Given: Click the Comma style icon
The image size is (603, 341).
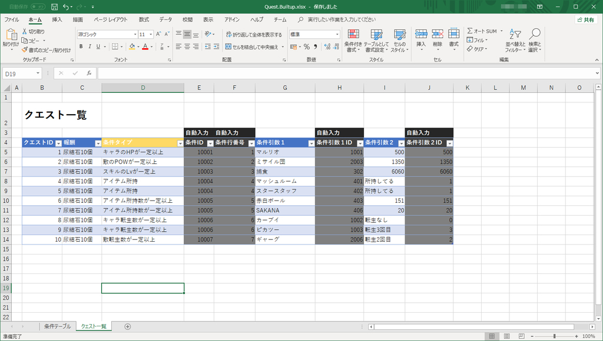Looking at the screenshot, I should (316, 46).
